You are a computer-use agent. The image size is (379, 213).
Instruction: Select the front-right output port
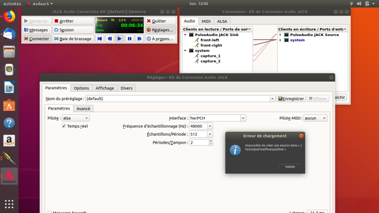[x=211, y=45]
